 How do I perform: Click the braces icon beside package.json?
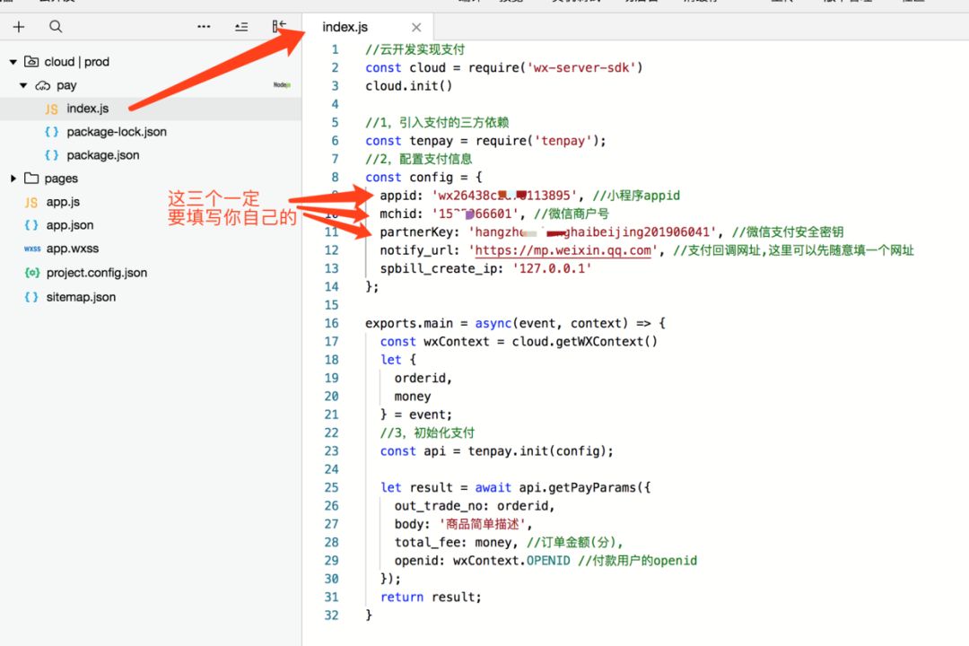coord(51,154)
